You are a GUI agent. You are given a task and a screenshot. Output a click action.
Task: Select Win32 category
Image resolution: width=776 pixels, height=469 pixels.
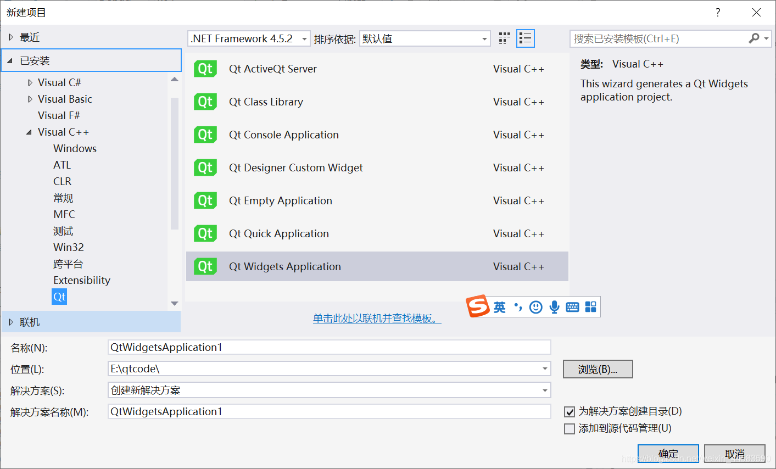click(69, 247)
